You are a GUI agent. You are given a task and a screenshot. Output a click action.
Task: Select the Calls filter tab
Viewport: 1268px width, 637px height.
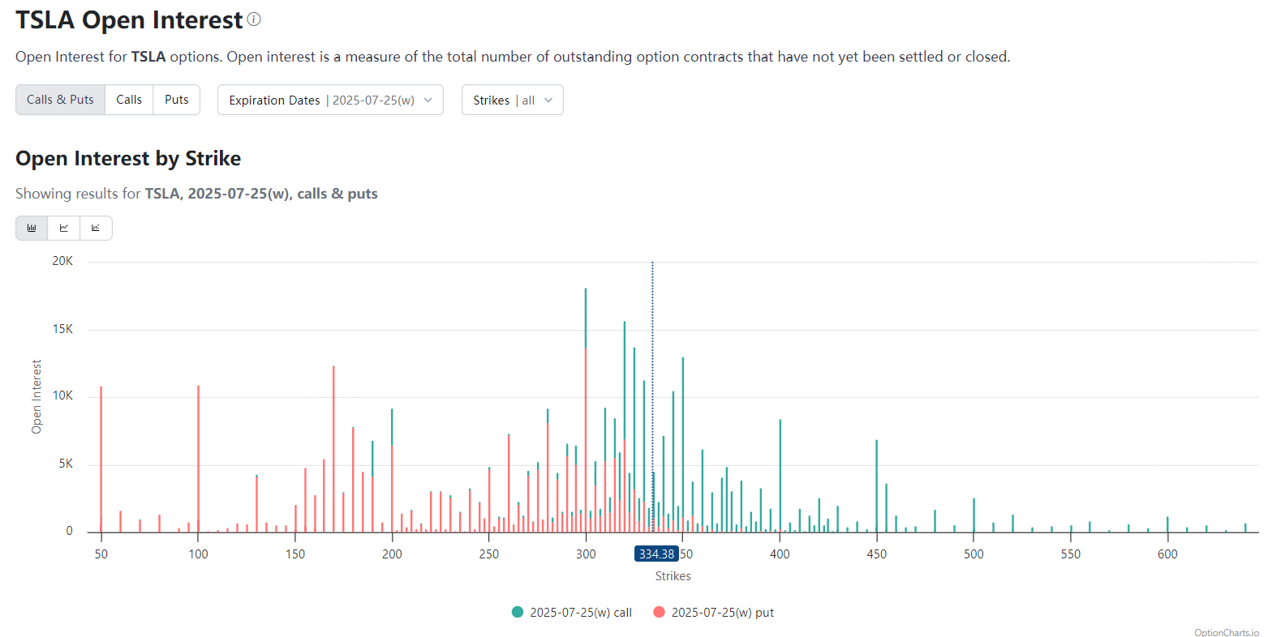[129, 100]
